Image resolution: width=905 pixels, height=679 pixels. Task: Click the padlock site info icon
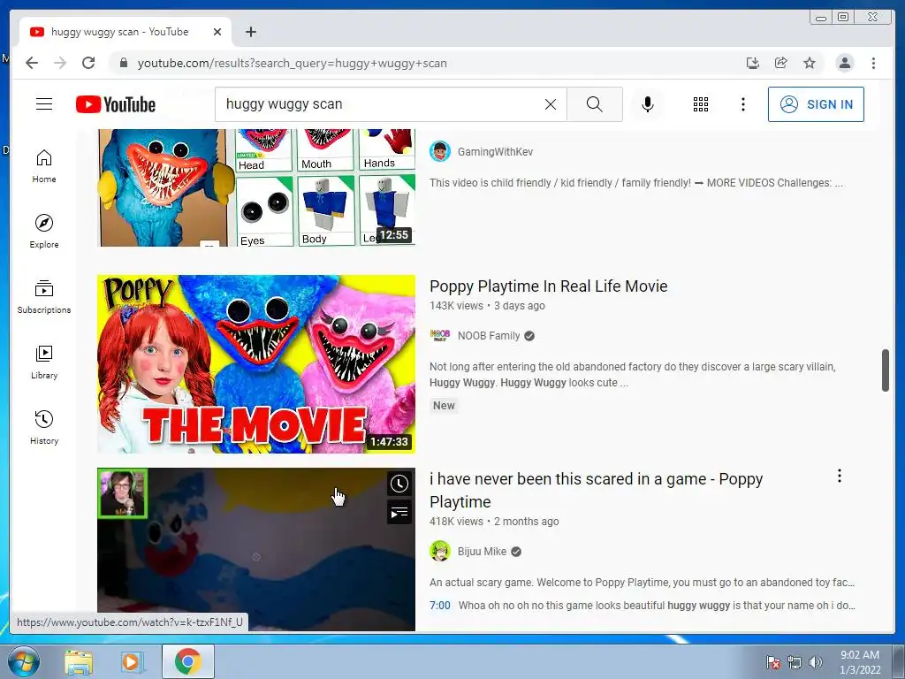123,63
